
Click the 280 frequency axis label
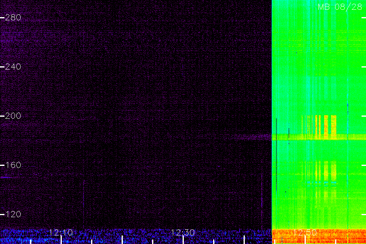pyautogui.click(x=13, y=17)
